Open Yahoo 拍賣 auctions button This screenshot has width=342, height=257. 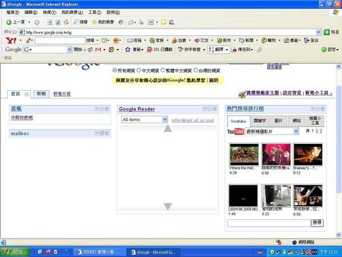pos(179,41)
